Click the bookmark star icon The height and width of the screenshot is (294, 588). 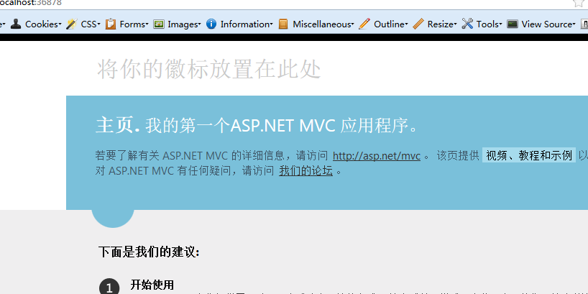point(579,3)
